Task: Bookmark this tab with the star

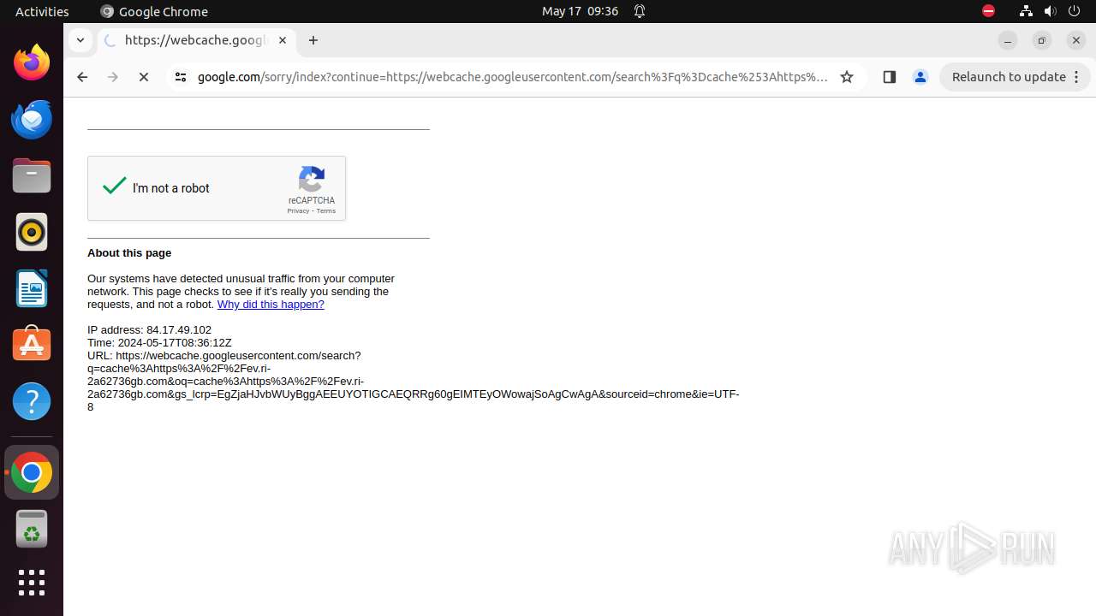Action: (847, 77)
